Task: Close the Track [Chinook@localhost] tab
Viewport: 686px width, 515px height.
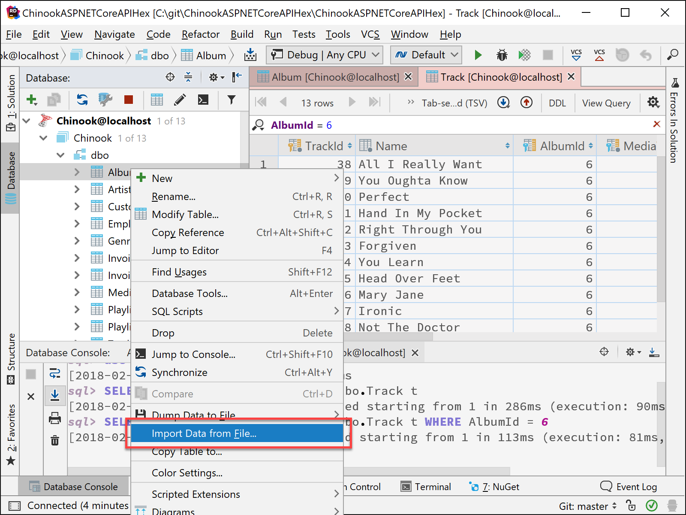Action: [x=572, y=77]
